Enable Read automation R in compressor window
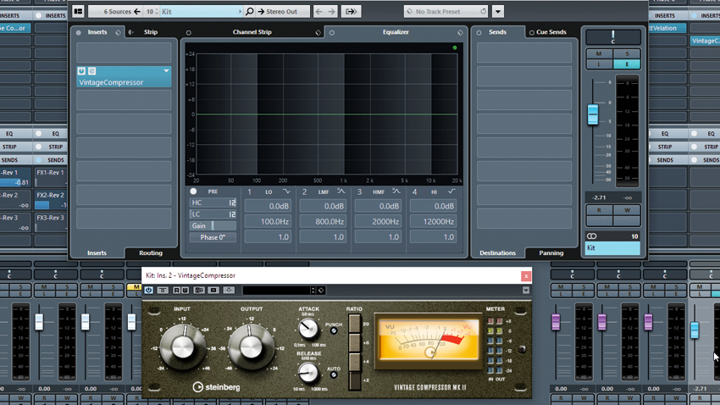 (177, 291)
